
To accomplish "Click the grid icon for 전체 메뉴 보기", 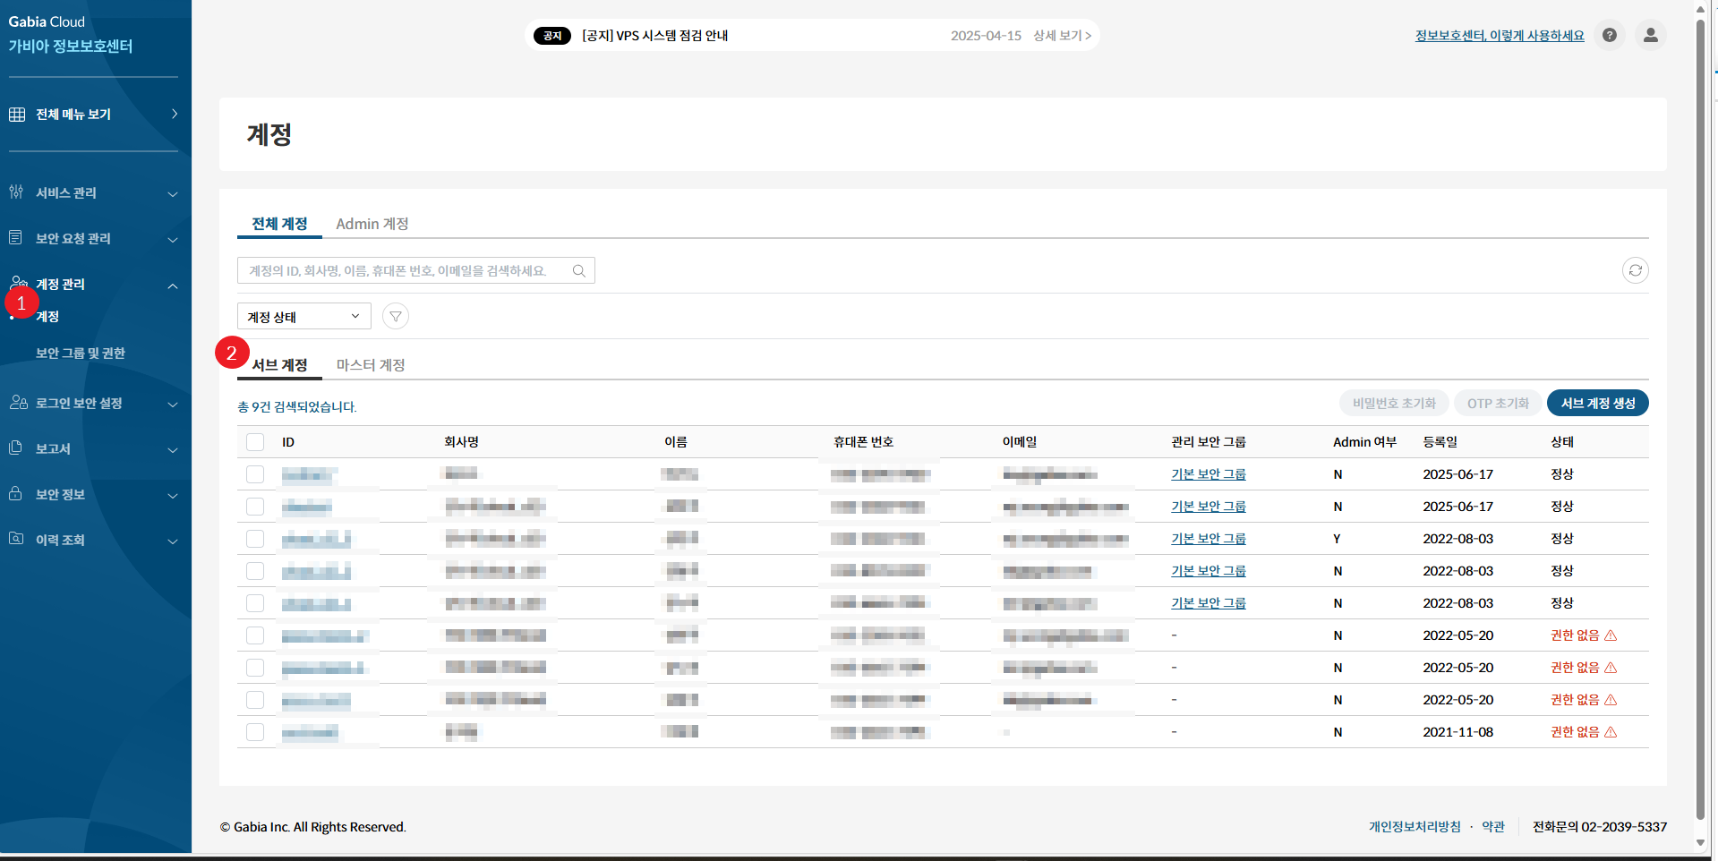I will coord(17,115).
